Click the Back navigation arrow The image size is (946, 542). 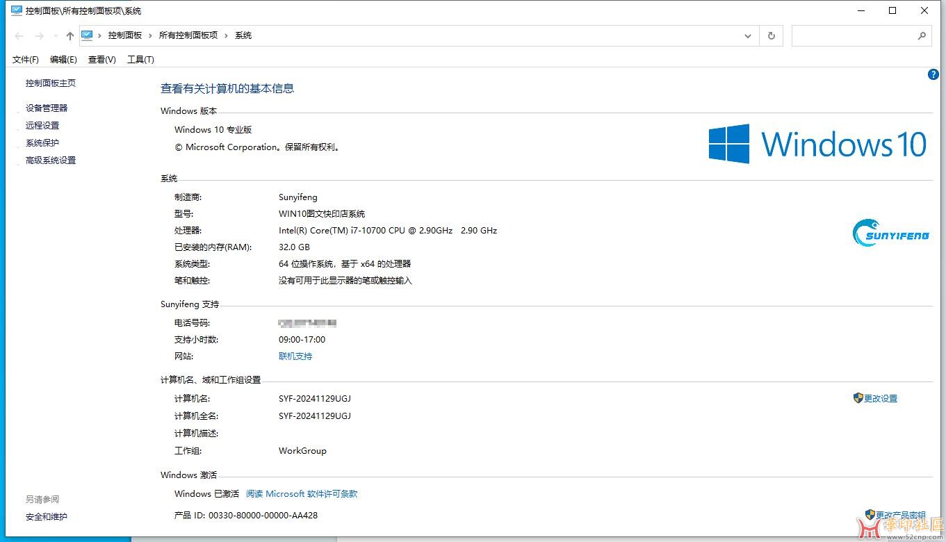point(19,36)
